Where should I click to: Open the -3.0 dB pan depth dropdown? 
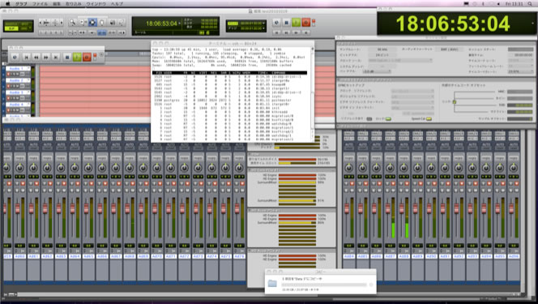pyautogui.click(x=377, y=71)
